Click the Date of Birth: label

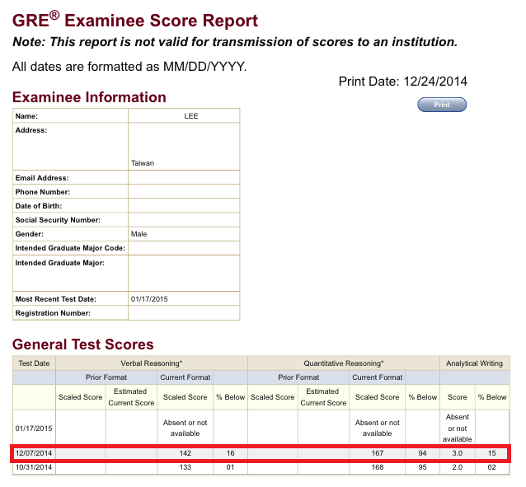(x=39, y=206)
